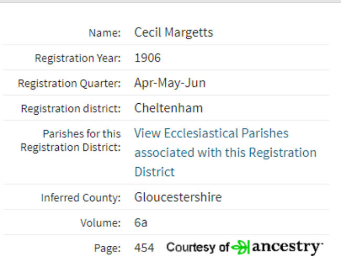Click the ancestry wordmark text
The width and height of the screenshot is (341, 262).
287,247
